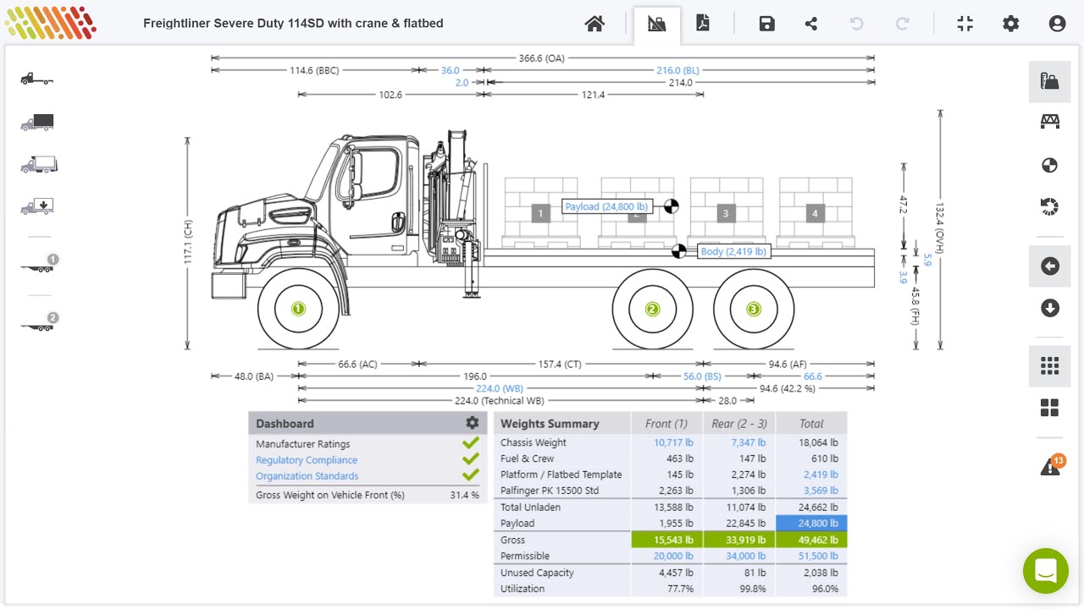Redo the last change
This screenshot has width=1084, height=609.
click(x=902, y=24)
